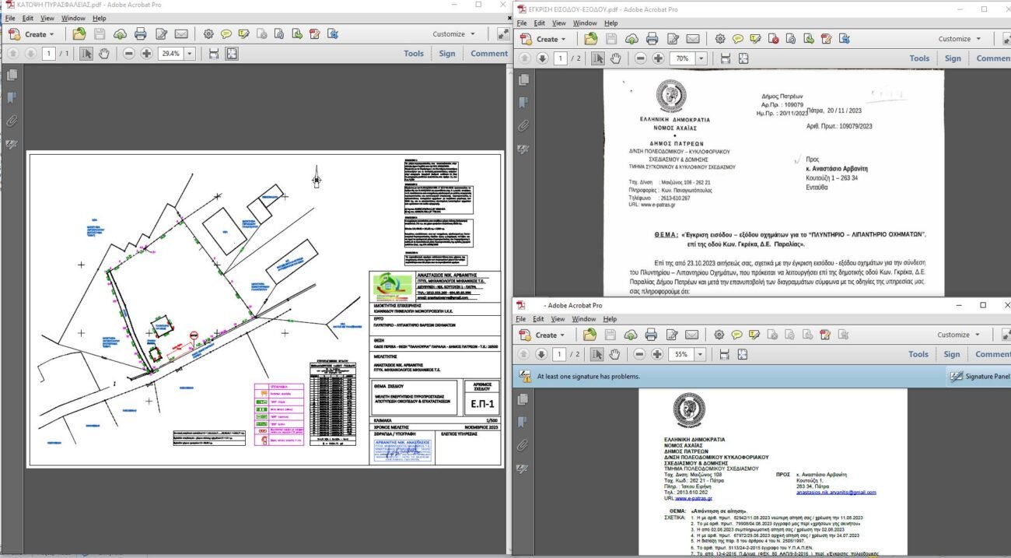This screenshot has width=1011, height=558.
Task: Click the sticky note comment icon in the left window
Action: [226, 34]
